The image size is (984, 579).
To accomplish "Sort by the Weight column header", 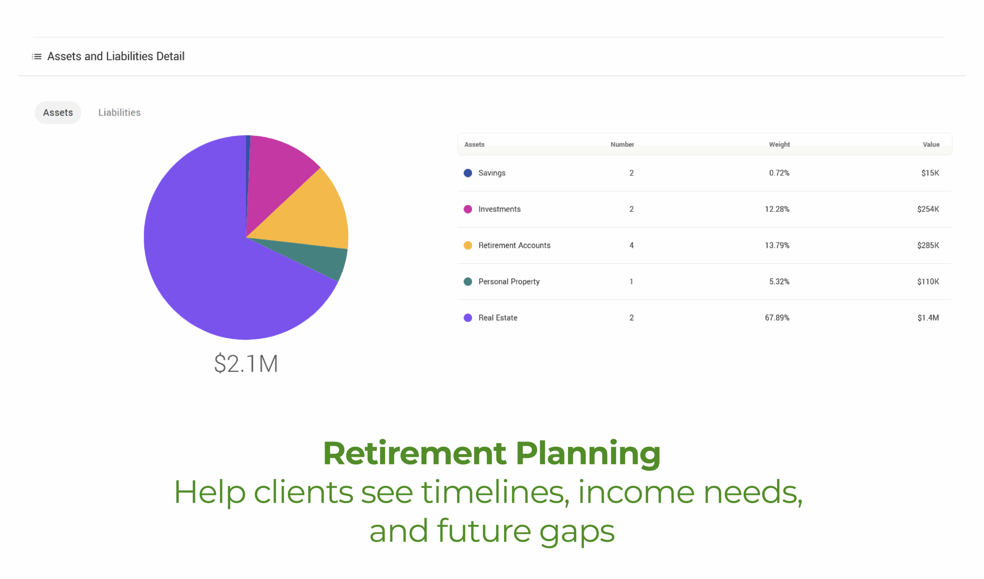I will (779, 144).
